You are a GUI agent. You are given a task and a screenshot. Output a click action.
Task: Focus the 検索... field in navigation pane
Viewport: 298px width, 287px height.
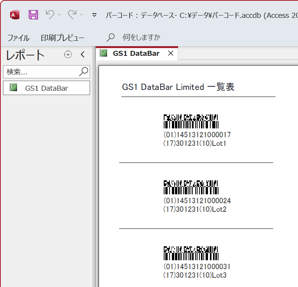coord(47,72)
